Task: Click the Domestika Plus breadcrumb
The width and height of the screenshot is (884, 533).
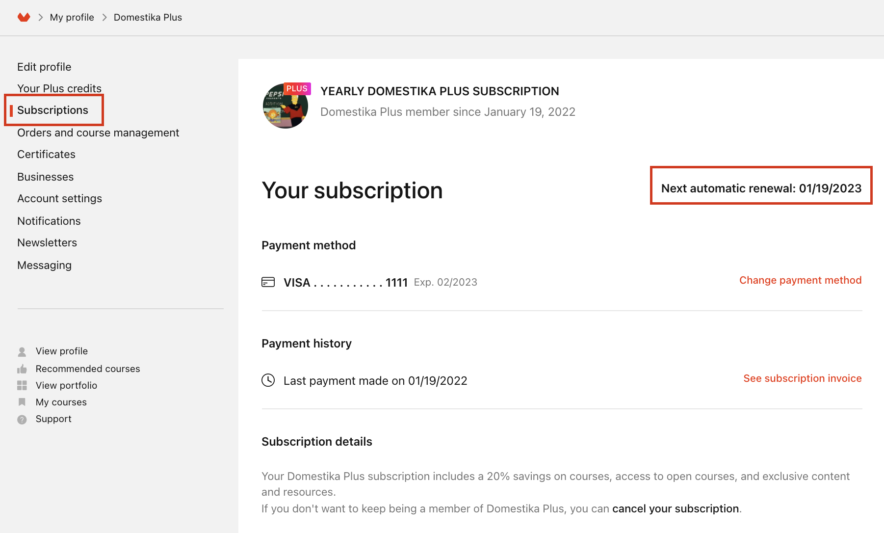Action: (148, 18)
